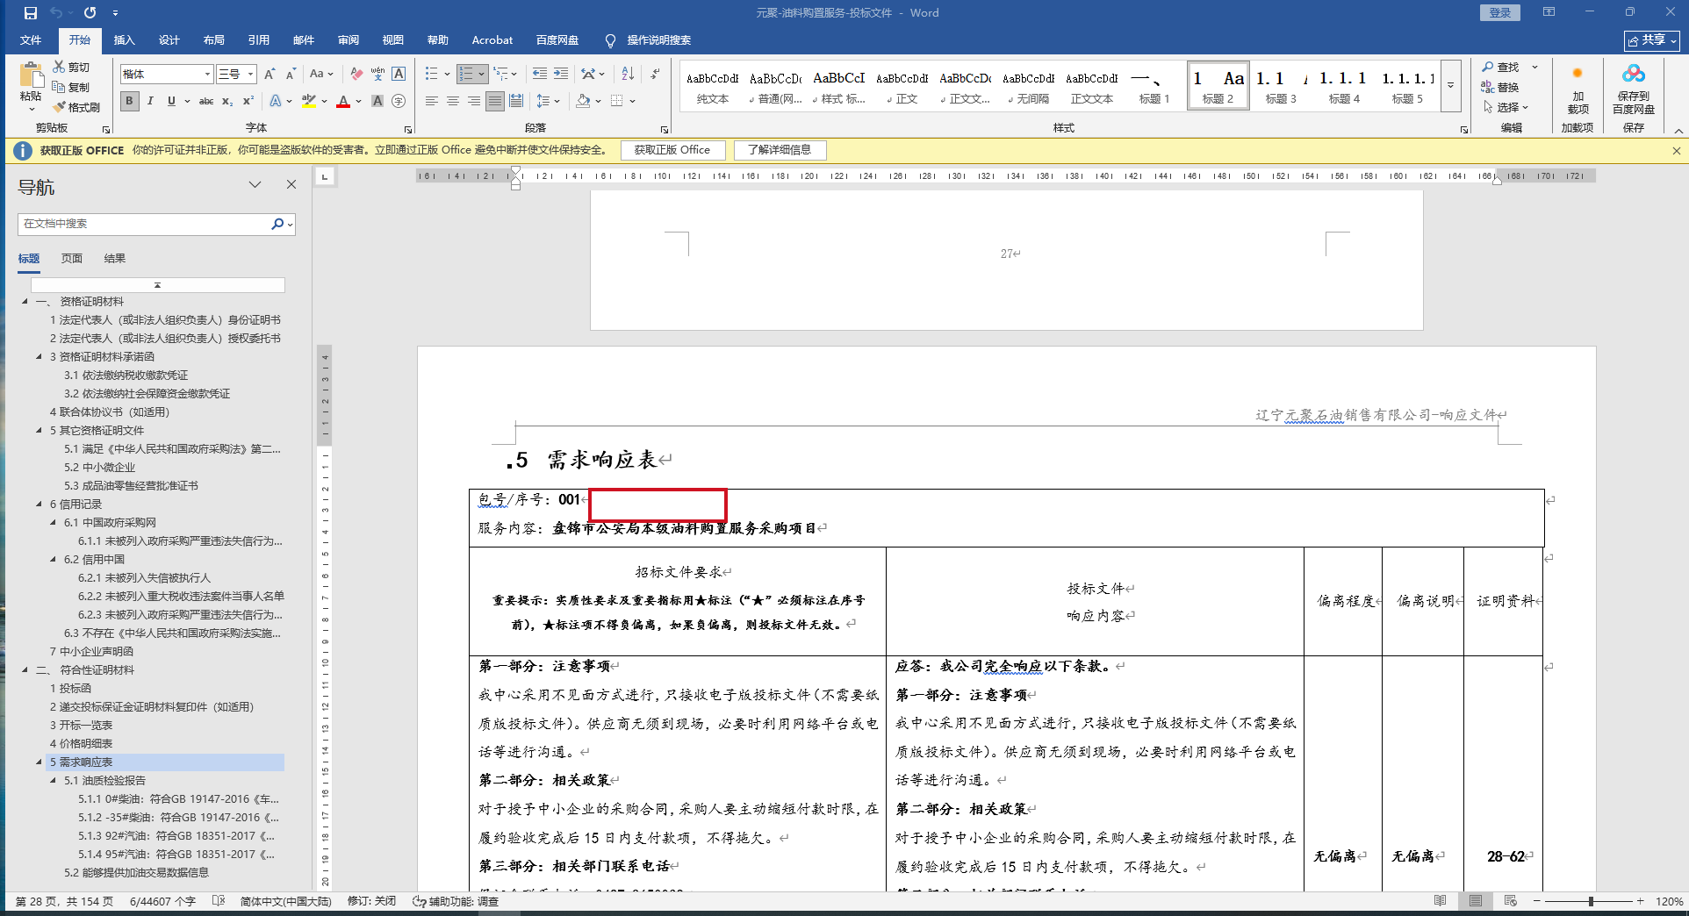Click the Format Painter brush icon
The image size is (1689, 916).
pos(60,107)
